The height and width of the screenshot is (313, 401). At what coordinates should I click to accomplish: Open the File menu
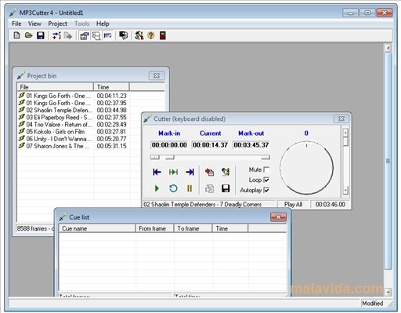coord(16,24)
